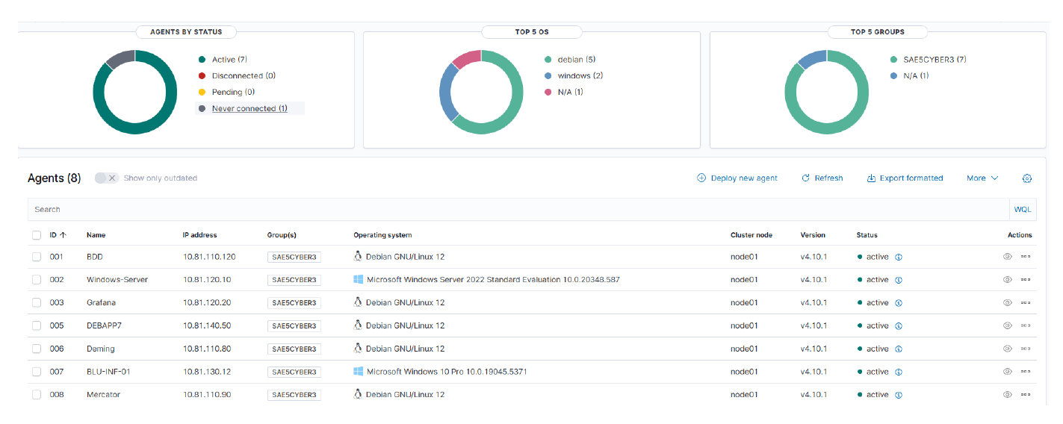Check the box for agent 002
The image size is (1063, 424).
pyautogui.click(x=37, y=280)
